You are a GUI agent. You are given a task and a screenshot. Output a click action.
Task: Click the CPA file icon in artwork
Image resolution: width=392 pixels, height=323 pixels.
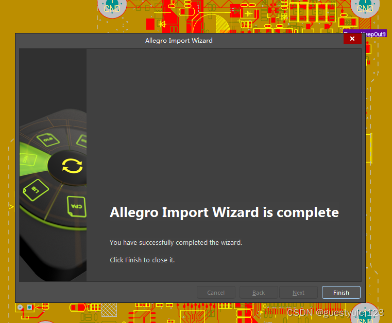click(77, 206)
